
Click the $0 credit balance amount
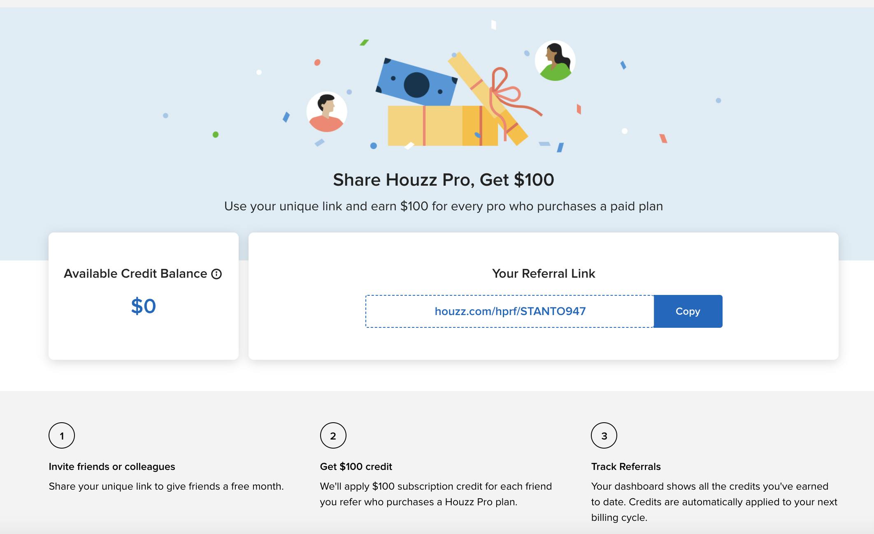(x=144, y=306)
